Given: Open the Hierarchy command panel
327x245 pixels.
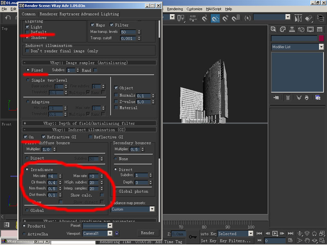Looking at the screenshot, I should coord(292,29).
